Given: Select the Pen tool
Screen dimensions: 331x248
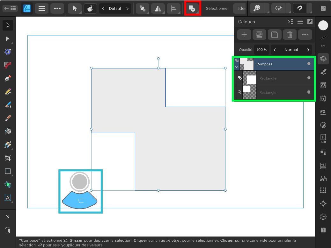Looking at the screenshot, I should point(8,78).
